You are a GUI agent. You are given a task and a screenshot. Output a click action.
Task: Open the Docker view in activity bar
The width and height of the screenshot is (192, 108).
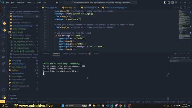coord(3,57)
